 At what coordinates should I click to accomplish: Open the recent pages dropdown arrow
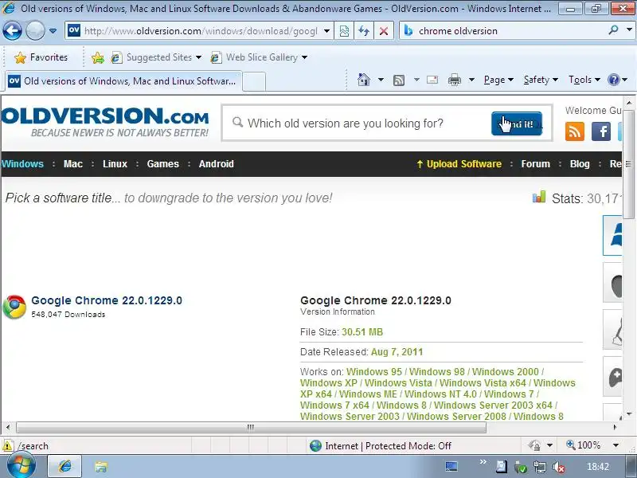(53, 31)
